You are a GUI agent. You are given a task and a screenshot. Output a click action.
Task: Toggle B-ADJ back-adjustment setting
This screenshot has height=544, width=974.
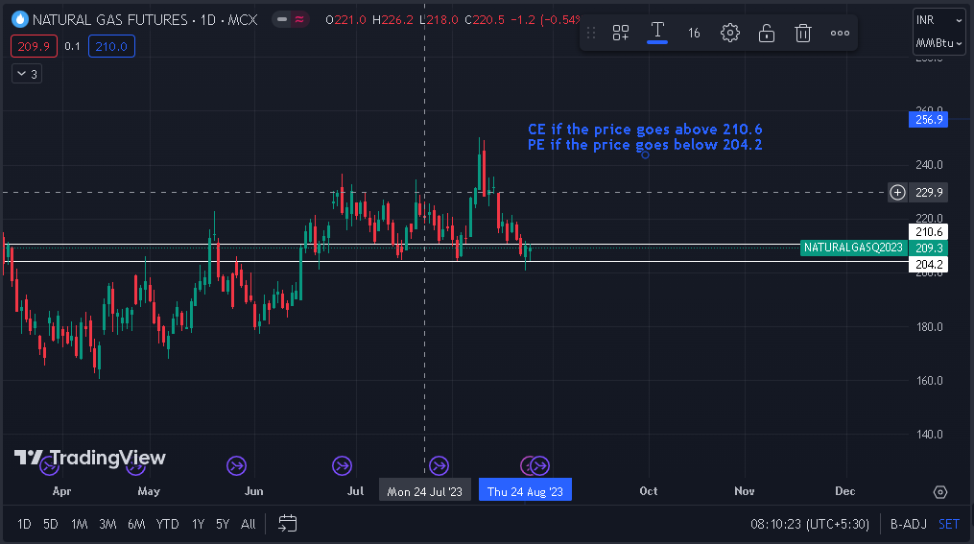908,524
